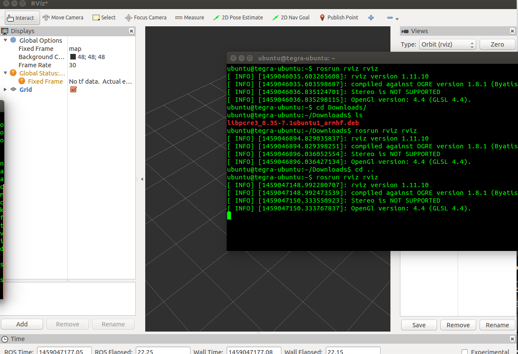Viewport: 518px width, 354px height.
Task: Close the Time panel
Action: tap(512, 339)
